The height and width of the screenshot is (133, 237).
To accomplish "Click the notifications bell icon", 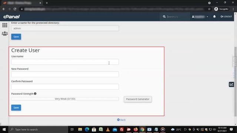I will (x=214, y=16).
